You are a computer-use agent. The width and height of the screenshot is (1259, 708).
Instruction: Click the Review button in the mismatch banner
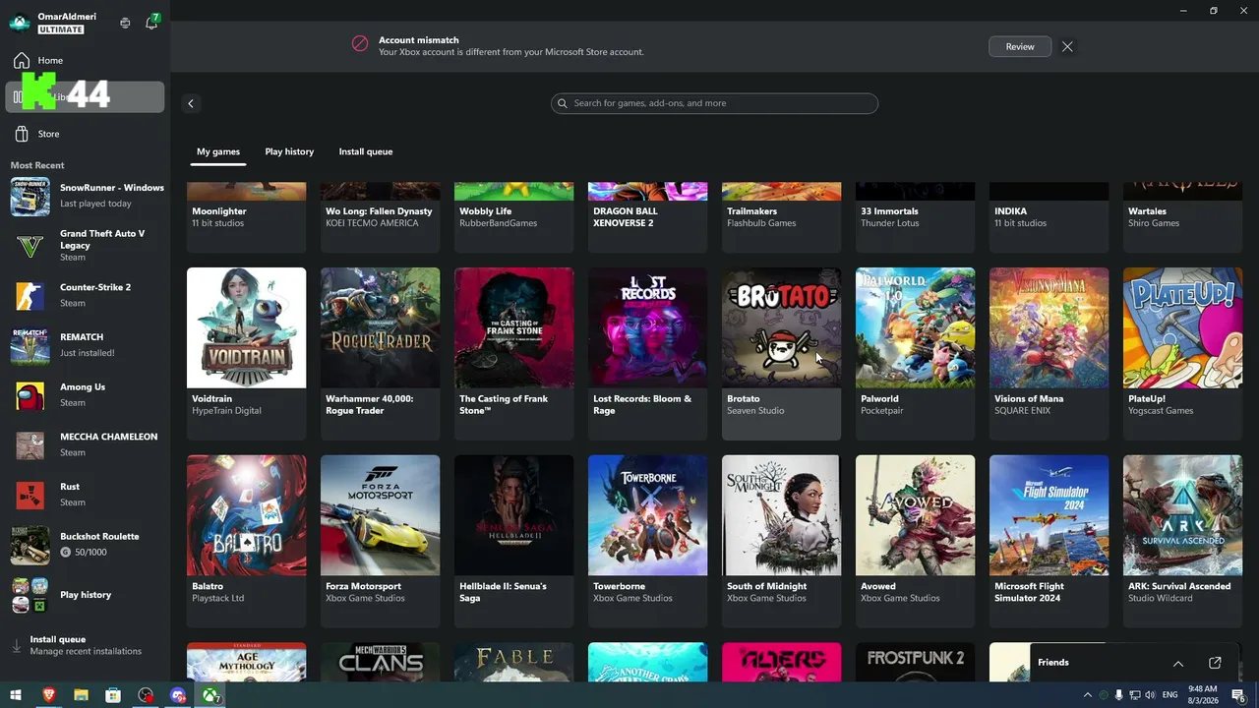[x=1020, y=46]
